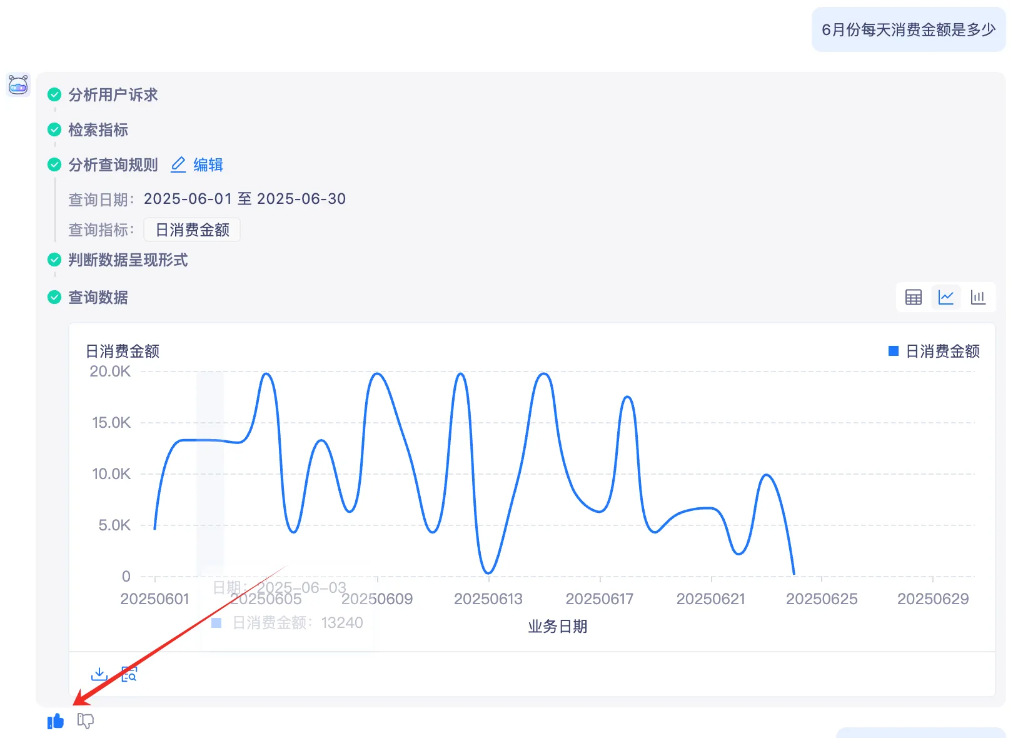The width and height of the screenshot is (1013, 738).
Task: Open the query details search icon
Action: 129,674
